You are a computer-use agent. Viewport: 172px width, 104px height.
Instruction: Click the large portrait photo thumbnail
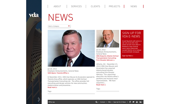(71, 48)
